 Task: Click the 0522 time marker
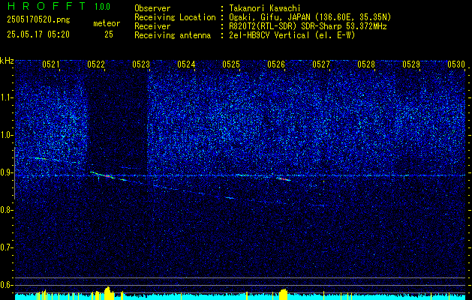pyautogui.click(x=96, y=64)
